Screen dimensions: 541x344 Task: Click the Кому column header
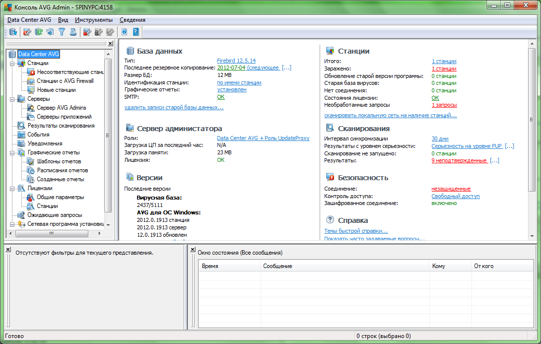(x=450, y=266)
